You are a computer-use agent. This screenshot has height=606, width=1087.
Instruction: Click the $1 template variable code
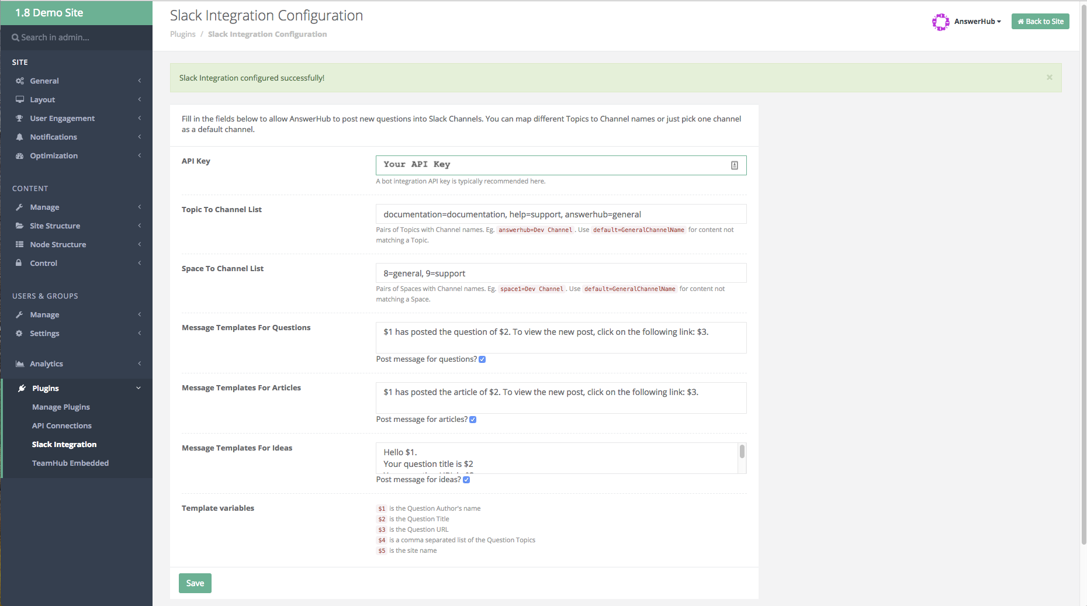pos(382,508)
